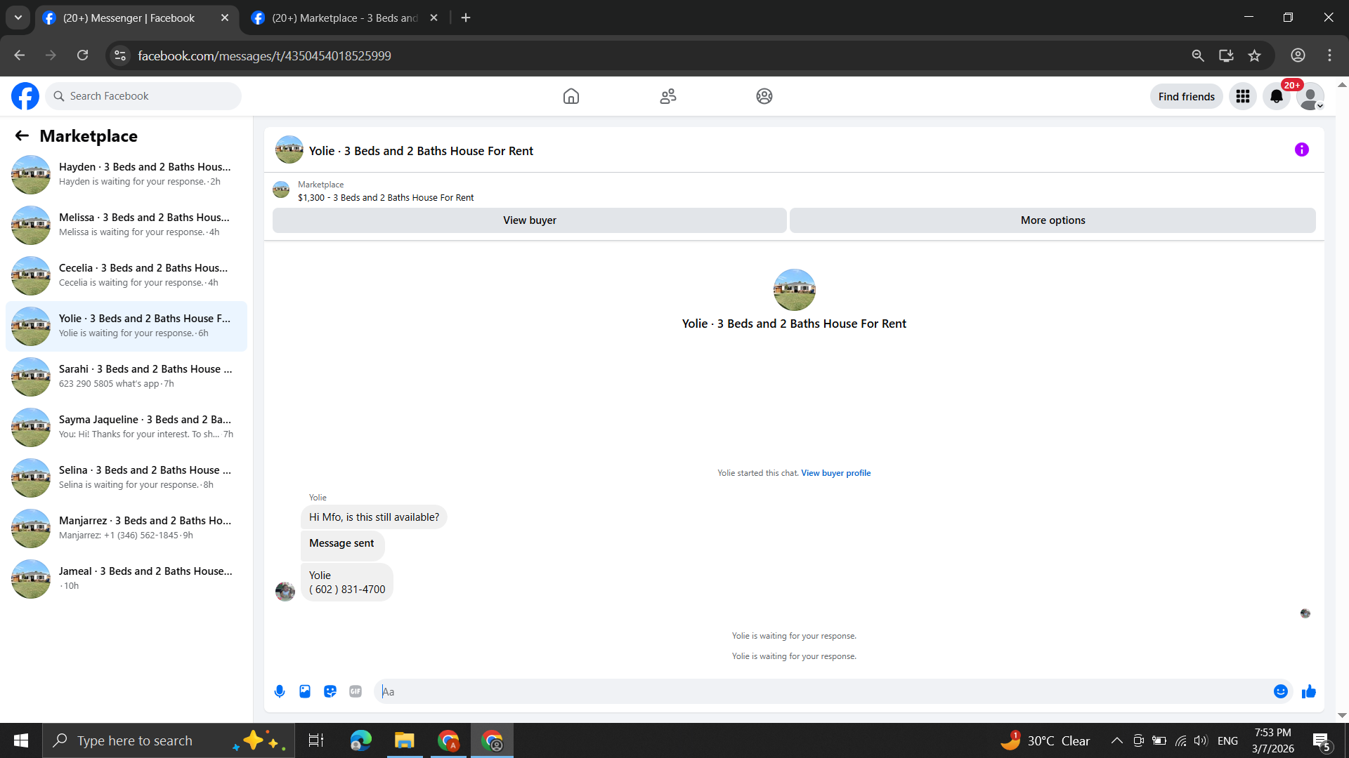This screenshot has height=758, width=1349.
Task: Go back in browser history
Action: point(20,55)
